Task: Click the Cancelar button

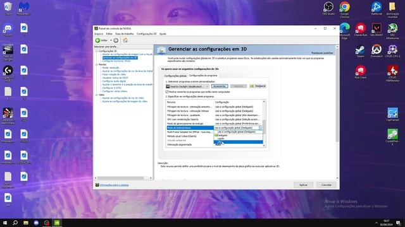Action: pos(327,185)
